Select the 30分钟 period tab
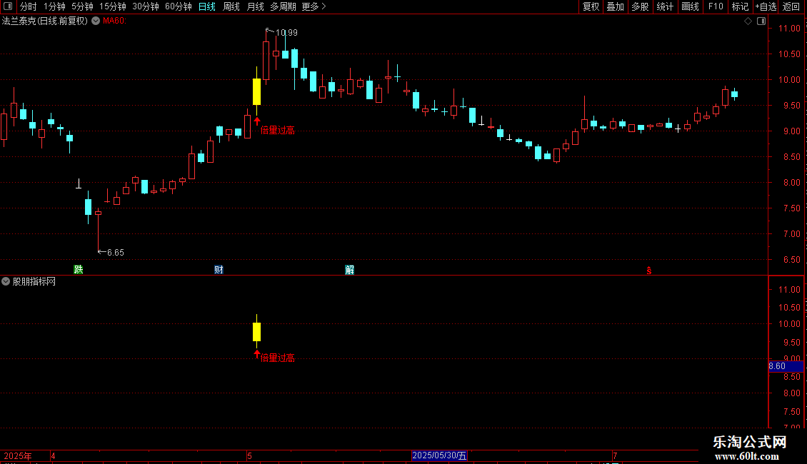This screenshot has width=807, height=464. click(145, 6)
